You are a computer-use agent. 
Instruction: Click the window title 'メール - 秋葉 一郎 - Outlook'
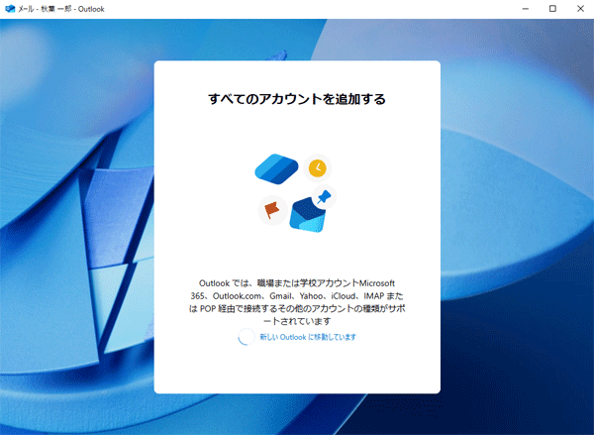point(61,9)
